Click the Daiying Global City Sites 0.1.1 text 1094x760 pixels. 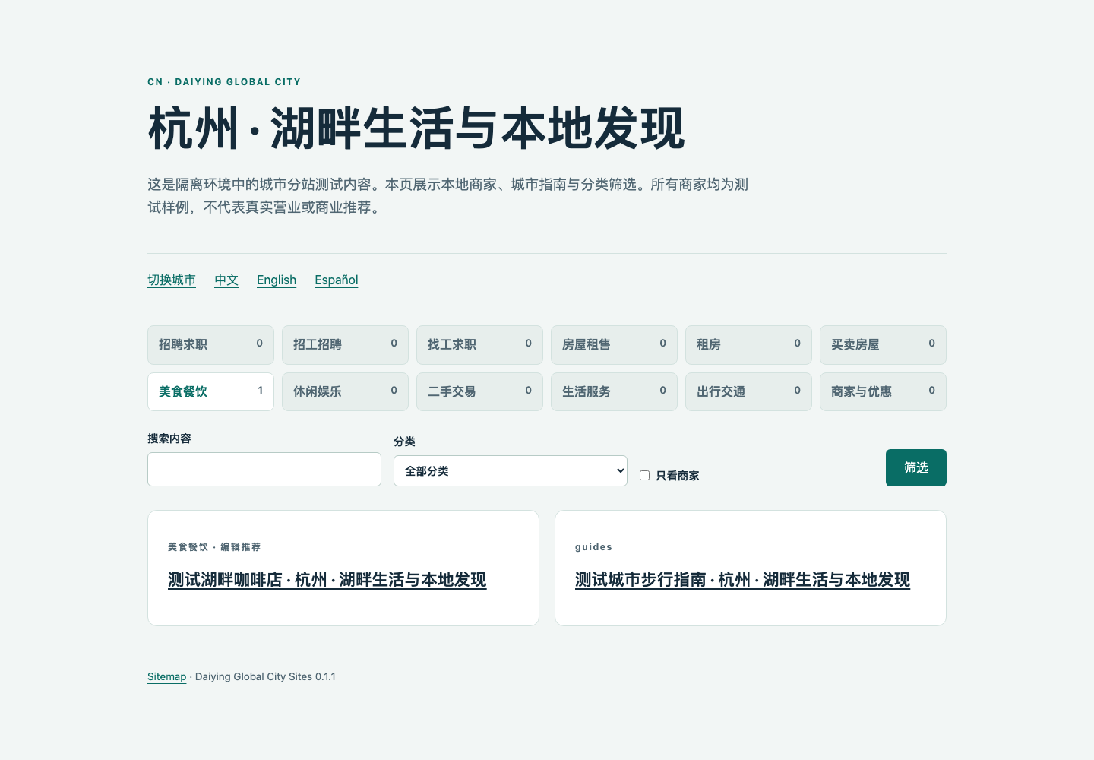pyautogui.click(x=265, y=676)
